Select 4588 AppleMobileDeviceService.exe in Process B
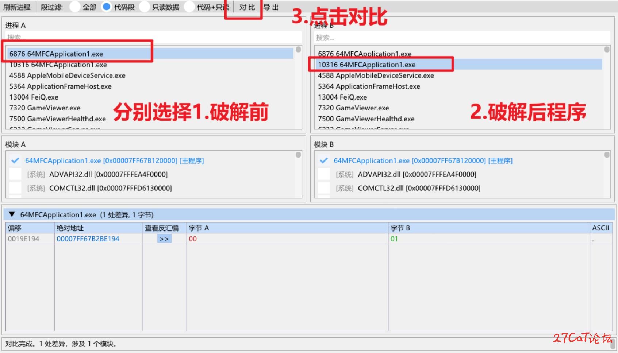The image size is (618, 353). tap(459, 75)
